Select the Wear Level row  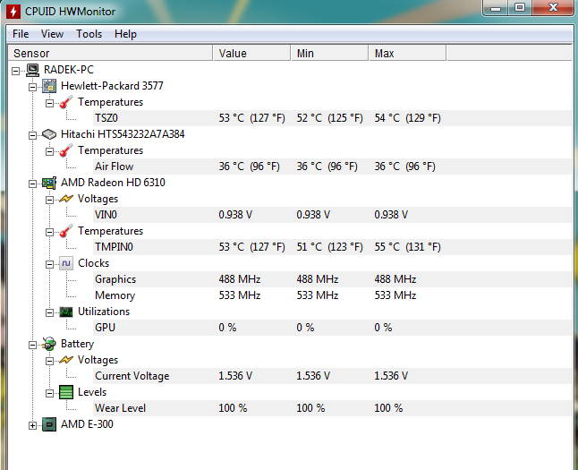coord(332,408)
